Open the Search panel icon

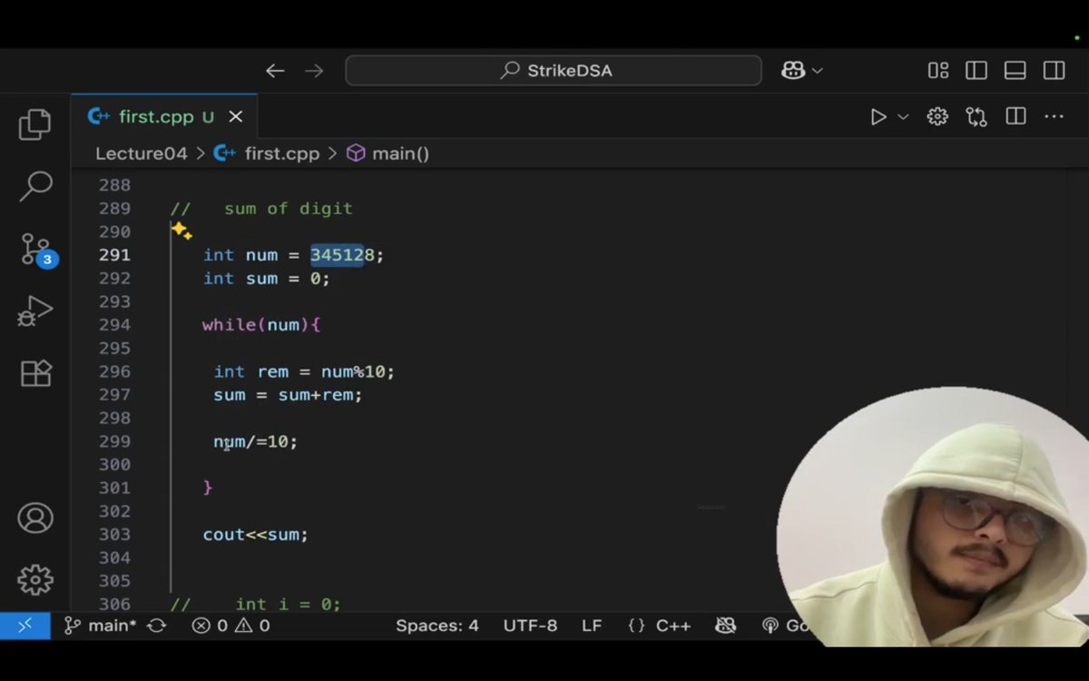tap(34, 186)
